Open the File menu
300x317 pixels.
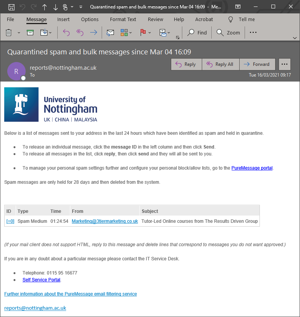coord(10,19)
